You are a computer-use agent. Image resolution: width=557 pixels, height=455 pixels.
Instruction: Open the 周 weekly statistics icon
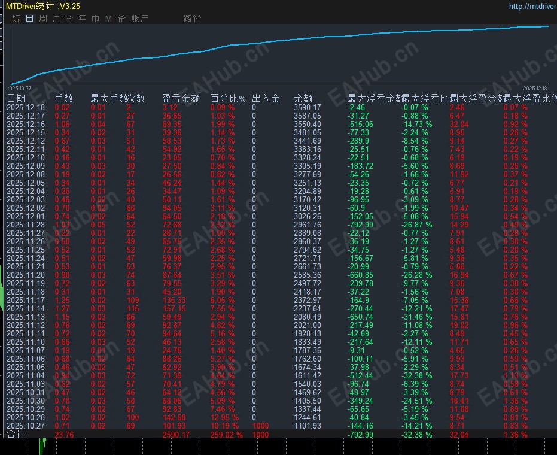[x=42, y=19]
